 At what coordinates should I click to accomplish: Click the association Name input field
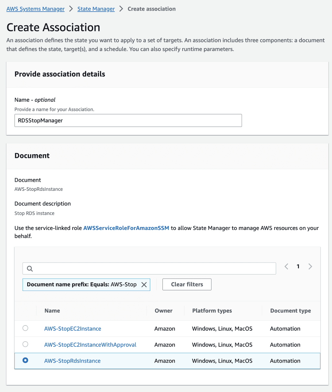point(128,120)
